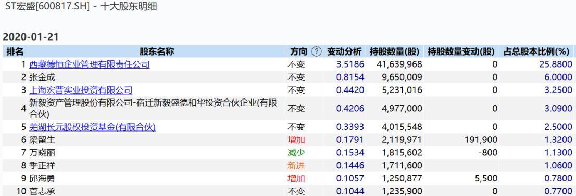Click the 持股数量(股) column header
576x196 pixels.
click(x=395, y=51)
